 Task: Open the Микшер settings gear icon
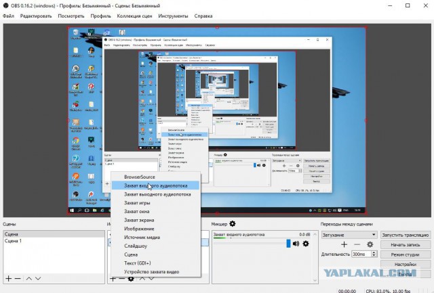click(233, 224)
